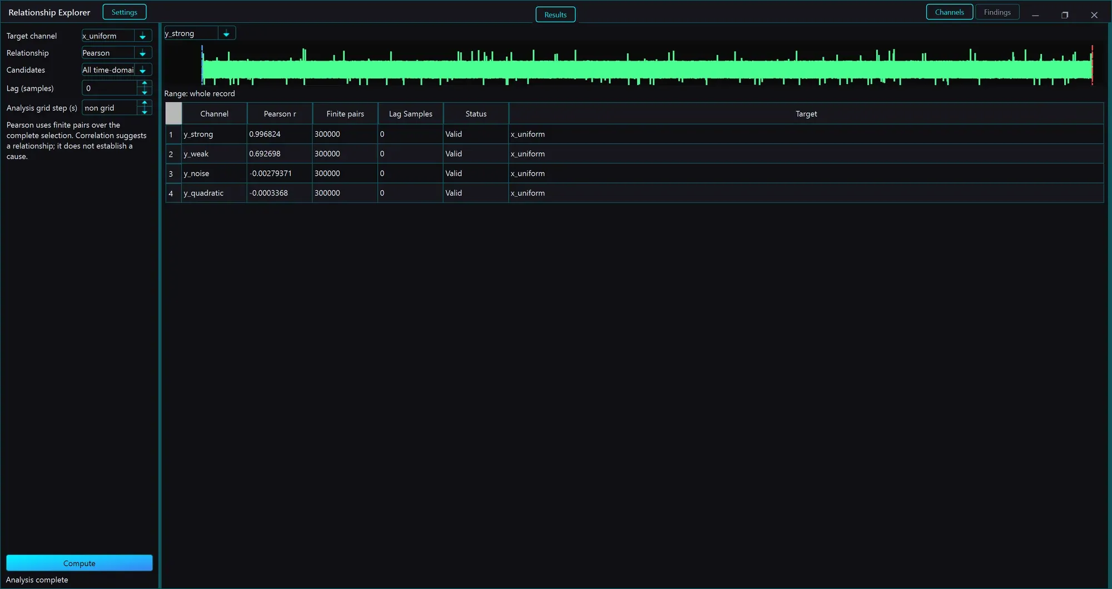Select the y_weak channel cell
This screenshot has height=589, width=1112.
(x=214, y=154)
